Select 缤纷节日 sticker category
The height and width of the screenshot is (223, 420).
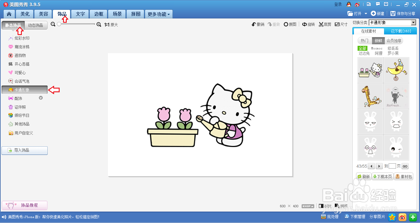tap(19, 115)
